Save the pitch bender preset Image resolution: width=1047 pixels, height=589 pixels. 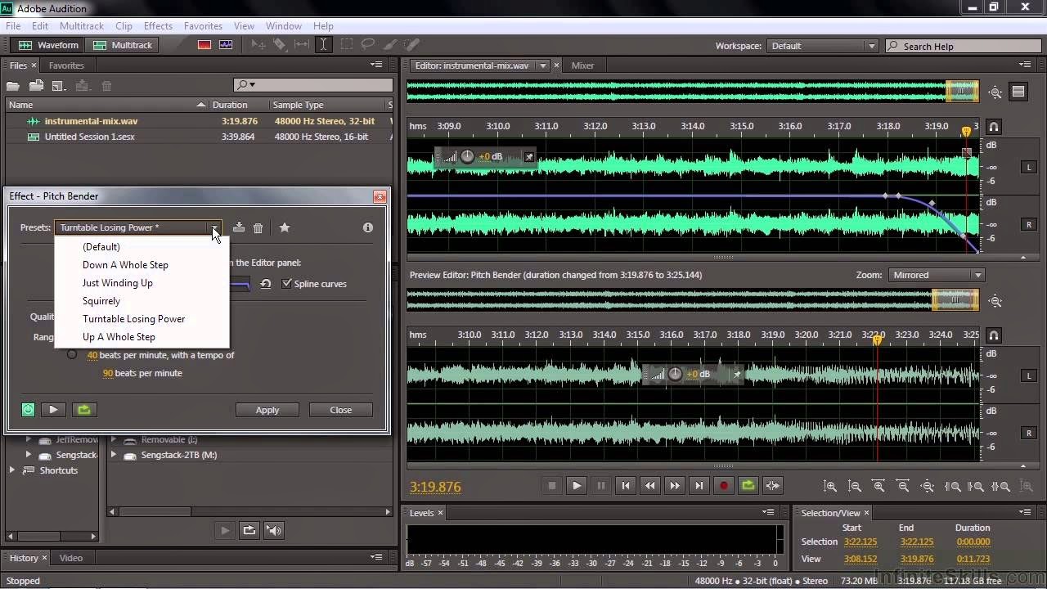[239, 227]
